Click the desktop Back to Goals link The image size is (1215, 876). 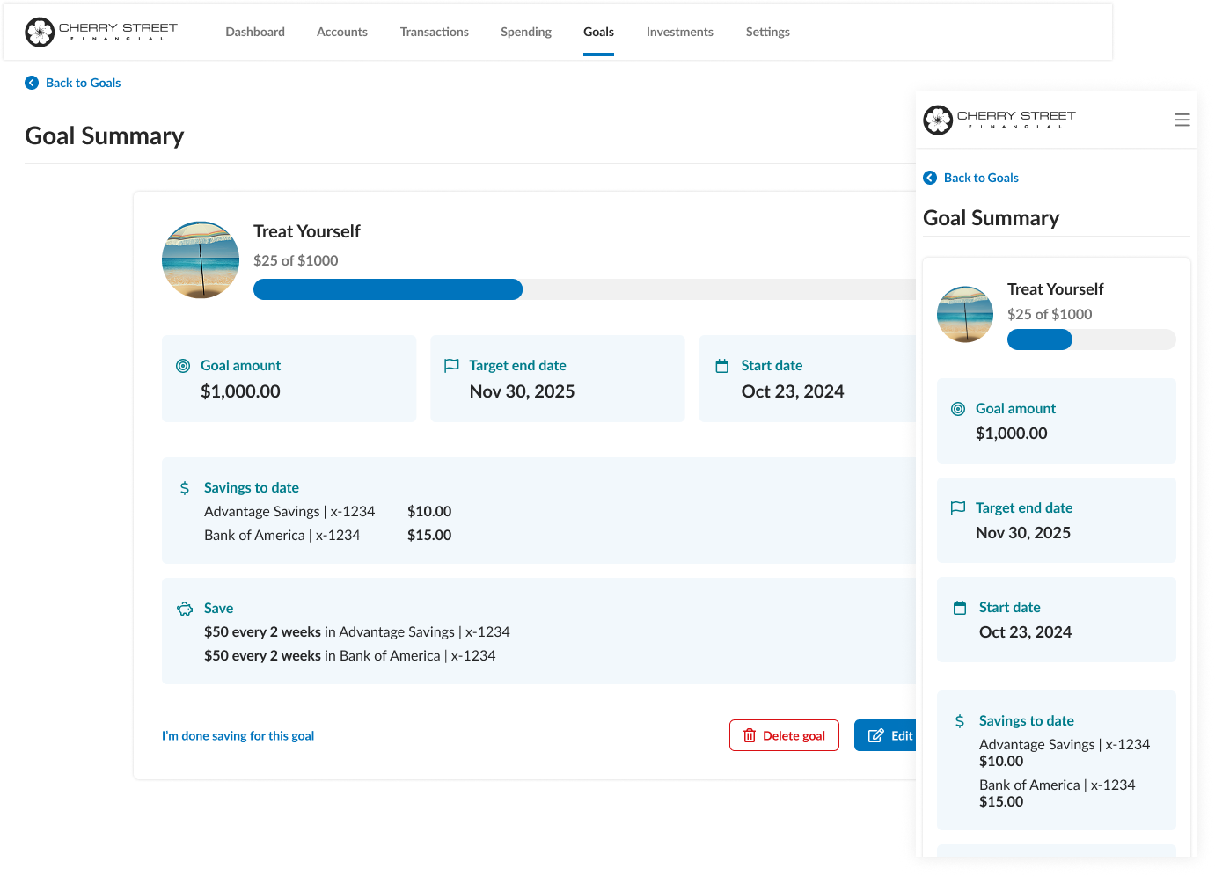click(83, 83)
